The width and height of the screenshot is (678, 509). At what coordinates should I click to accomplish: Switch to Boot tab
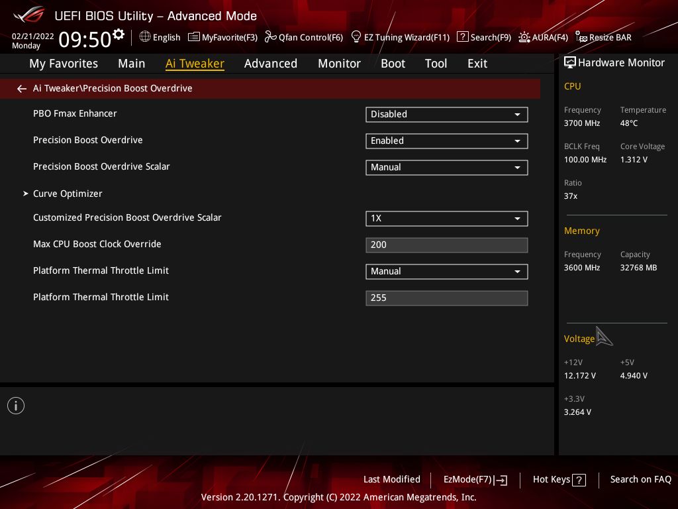click(x=393, y=64)
